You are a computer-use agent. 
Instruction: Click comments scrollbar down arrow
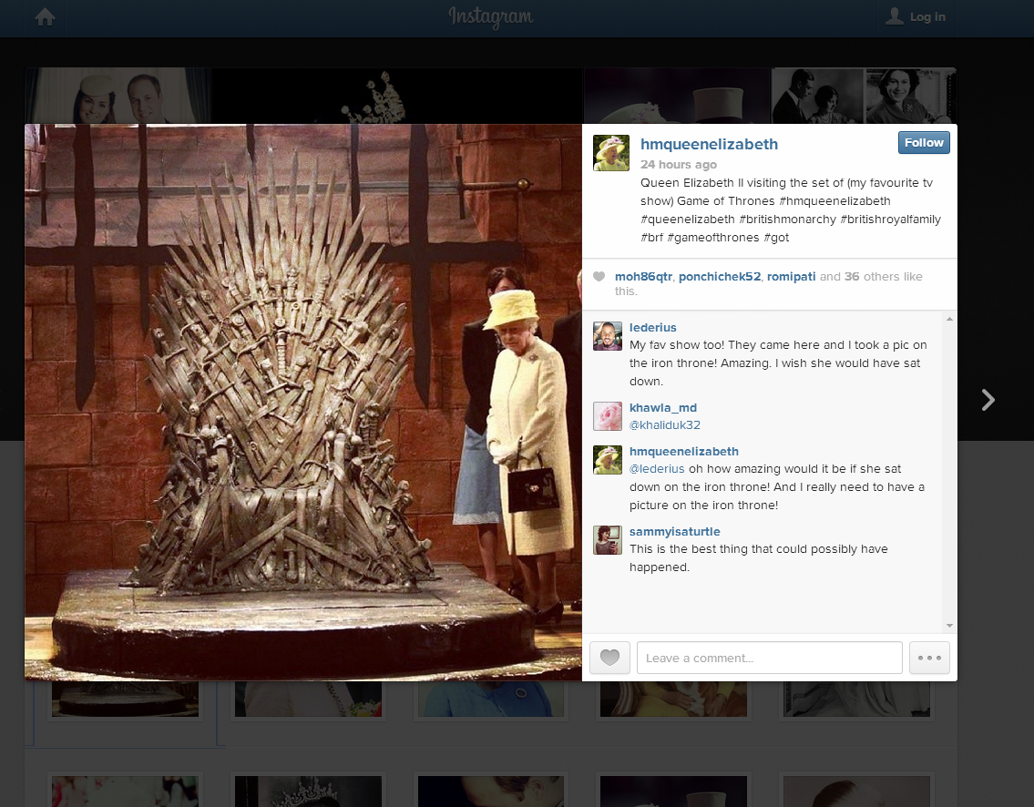click(x=949, y=625)
